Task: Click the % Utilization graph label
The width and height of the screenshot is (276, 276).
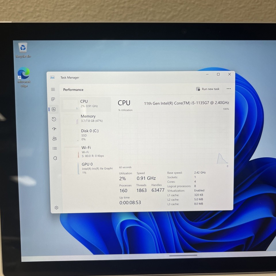Action: (x=125, y=110)
